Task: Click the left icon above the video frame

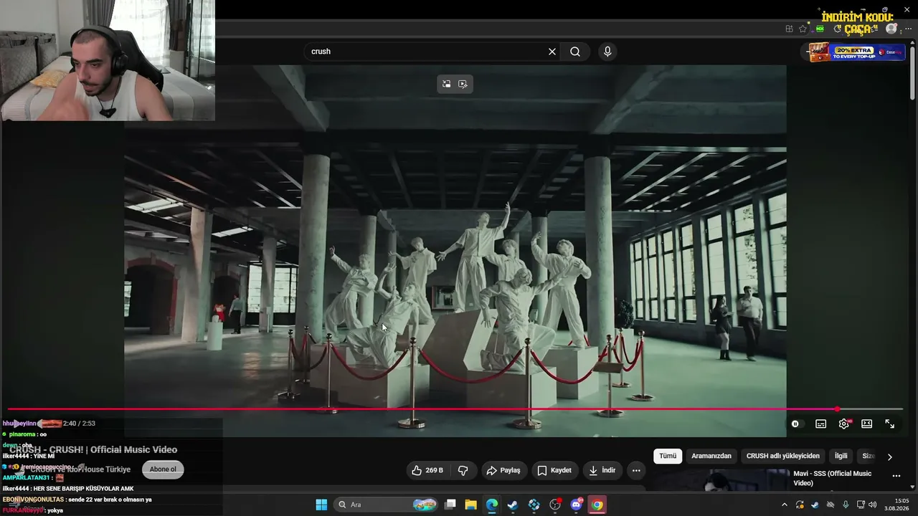Action: (x=446, y=84)
